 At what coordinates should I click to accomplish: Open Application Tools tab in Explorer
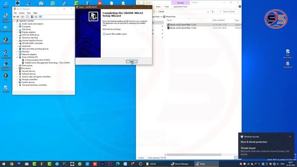(181, 6)
